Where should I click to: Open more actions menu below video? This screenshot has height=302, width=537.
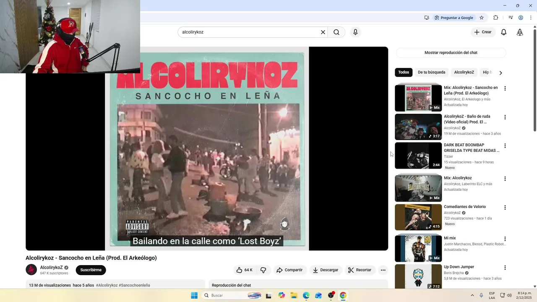[x=383, y=270]
